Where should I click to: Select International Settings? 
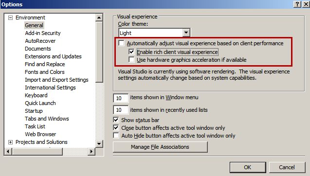50,88
